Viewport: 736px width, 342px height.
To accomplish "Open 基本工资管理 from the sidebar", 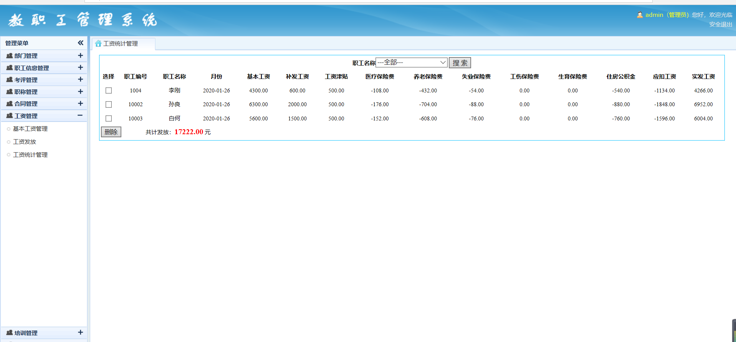I will 30,129.
